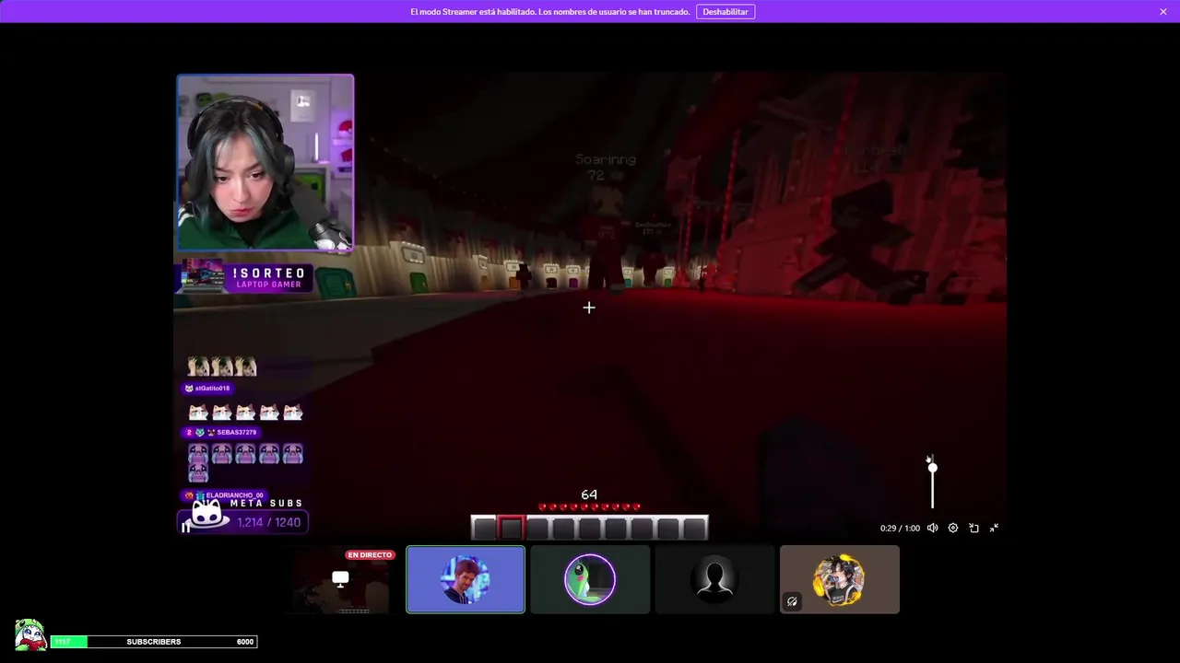
Task: Click the 6000 subscriber goal number
Action: (244, 642)
